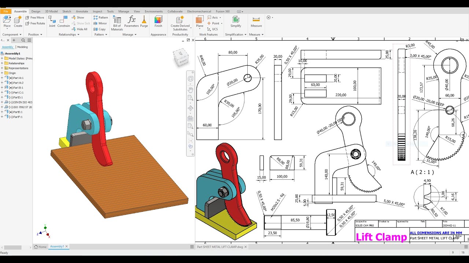The image size is (469, 263).
Task: Click the Plane work feature
Action: 200,22
